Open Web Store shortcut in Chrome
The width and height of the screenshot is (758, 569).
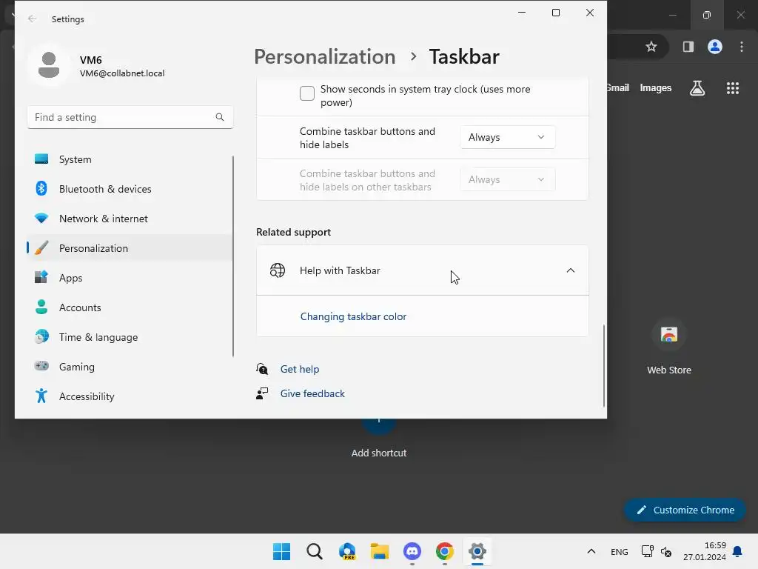tap(669, 347)
